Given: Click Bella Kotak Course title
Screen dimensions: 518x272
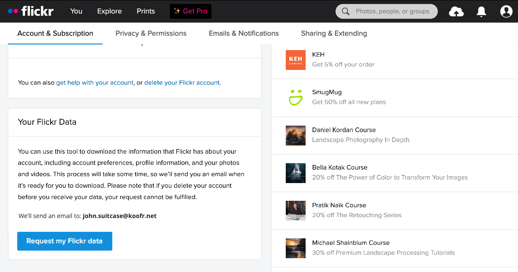Looking at the screenshot, I should [x=340, y=167].
